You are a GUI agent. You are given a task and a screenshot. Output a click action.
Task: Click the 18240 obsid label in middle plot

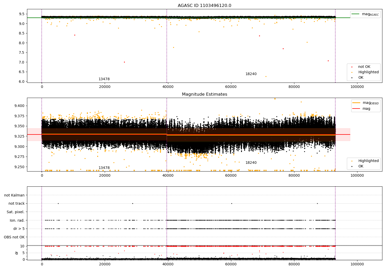[251, 163]
